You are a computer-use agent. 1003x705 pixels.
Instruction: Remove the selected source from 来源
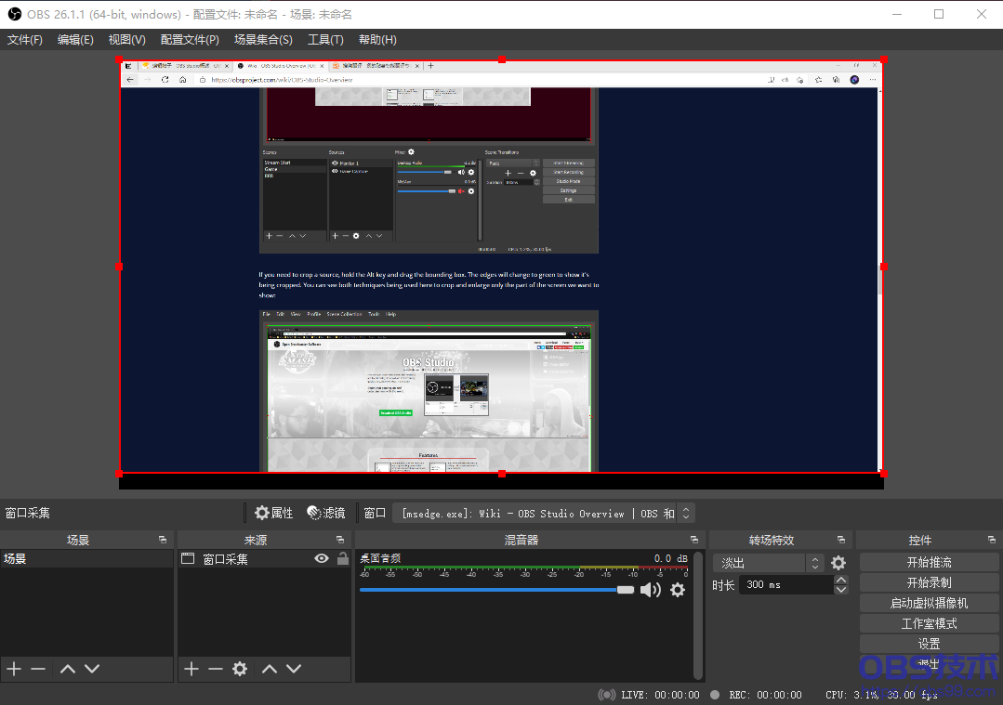click(216, 669)
